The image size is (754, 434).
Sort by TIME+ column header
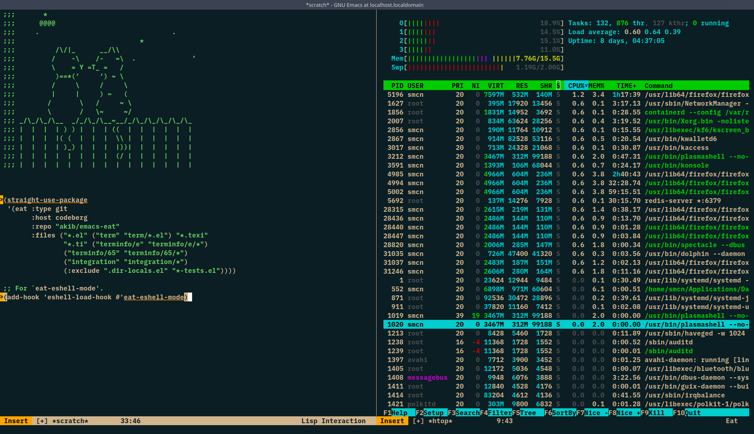[x=626, y=86]
